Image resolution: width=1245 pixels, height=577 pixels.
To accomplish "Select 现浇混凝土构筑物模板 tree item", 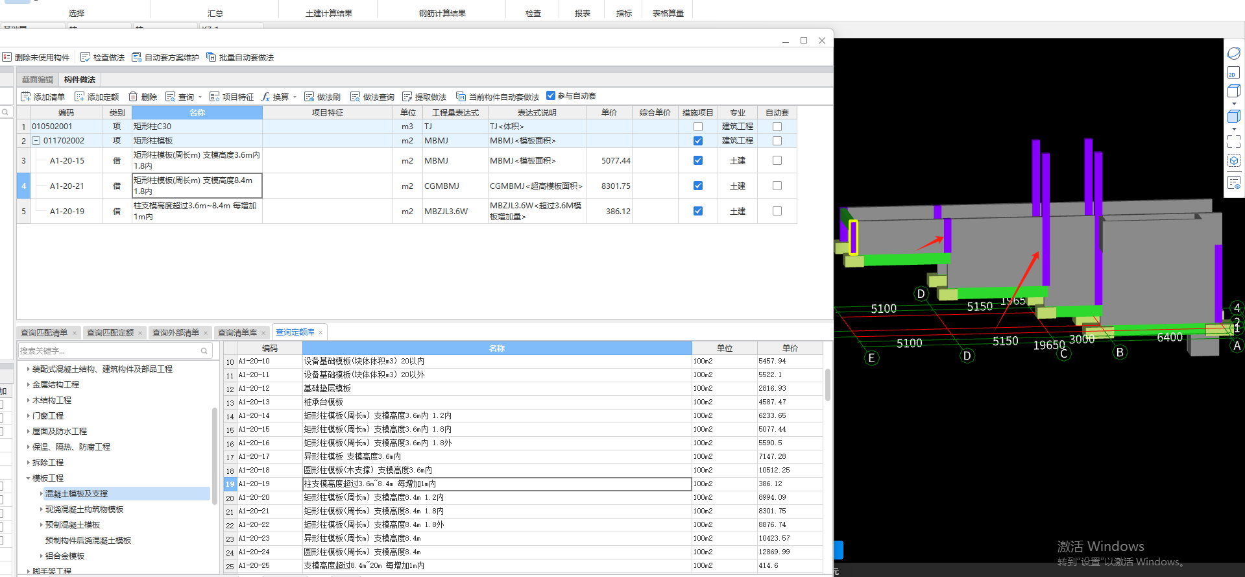I will (84, 509).
